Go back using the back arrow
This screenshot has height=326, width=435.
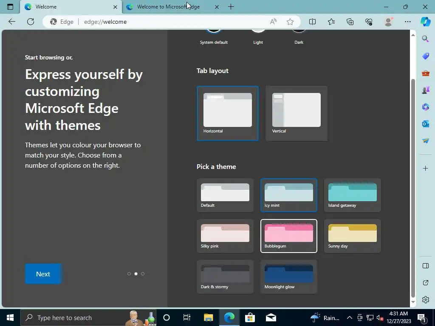[x=12, y=22]
